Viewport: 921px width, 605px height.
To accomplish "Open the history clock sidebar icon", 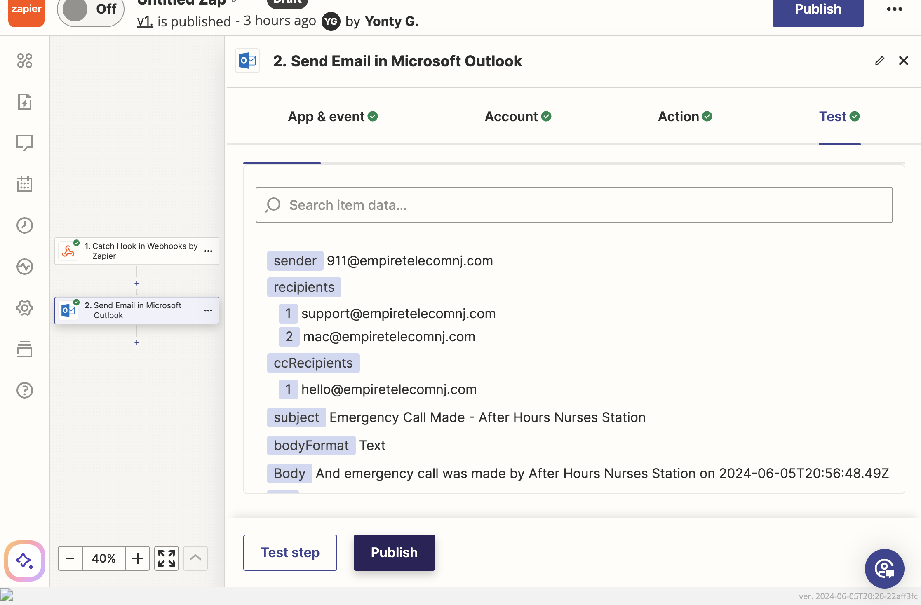I will (25, 225).
